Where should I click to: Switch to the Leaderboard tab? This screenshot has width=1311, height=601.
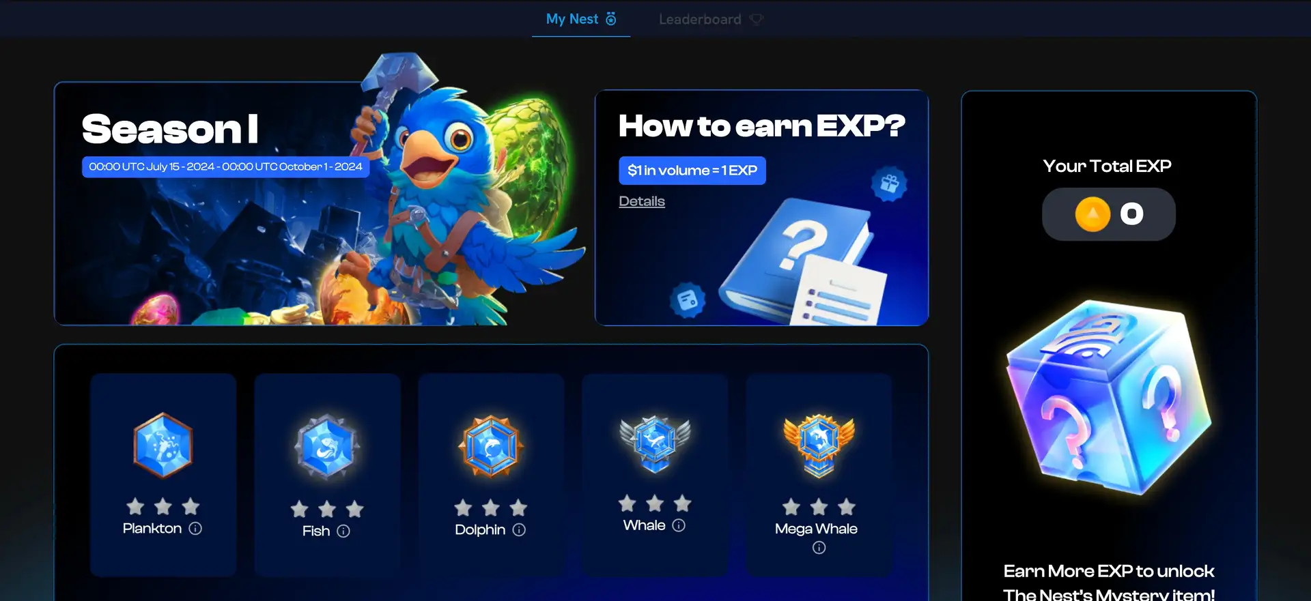pyautogui.click(x=711, y=19)
